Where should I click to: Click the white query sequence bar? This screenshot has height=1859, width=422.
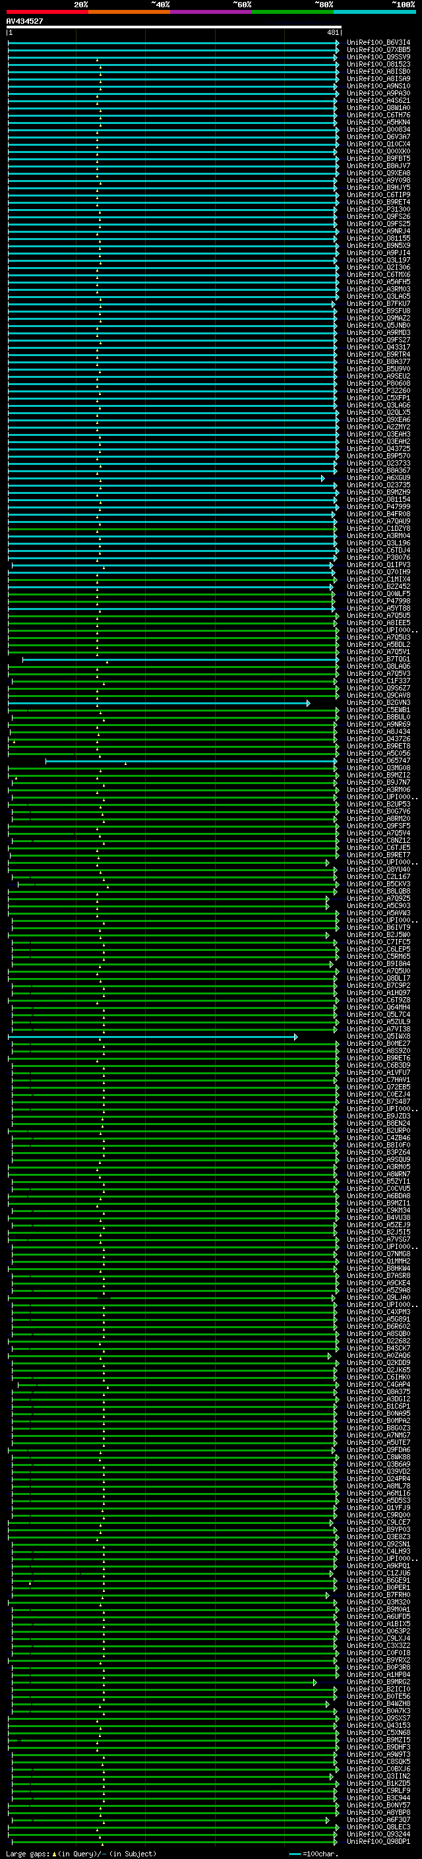[174, 28]
